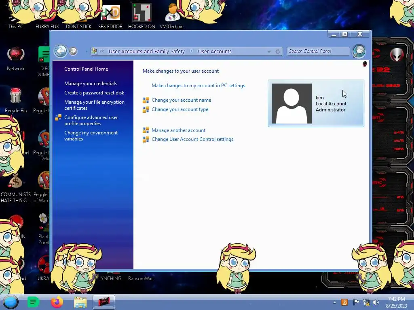This screenshot has height=310, width=414.
Task: Open Control Panel Home
Action: pyautogui.click(x=86, y=69)
